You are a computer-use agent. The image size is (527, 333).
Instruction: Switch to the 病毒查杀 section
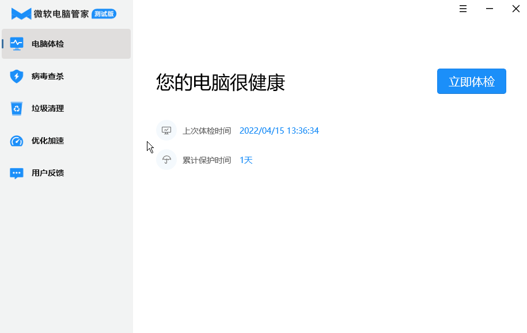coord(49,75)
